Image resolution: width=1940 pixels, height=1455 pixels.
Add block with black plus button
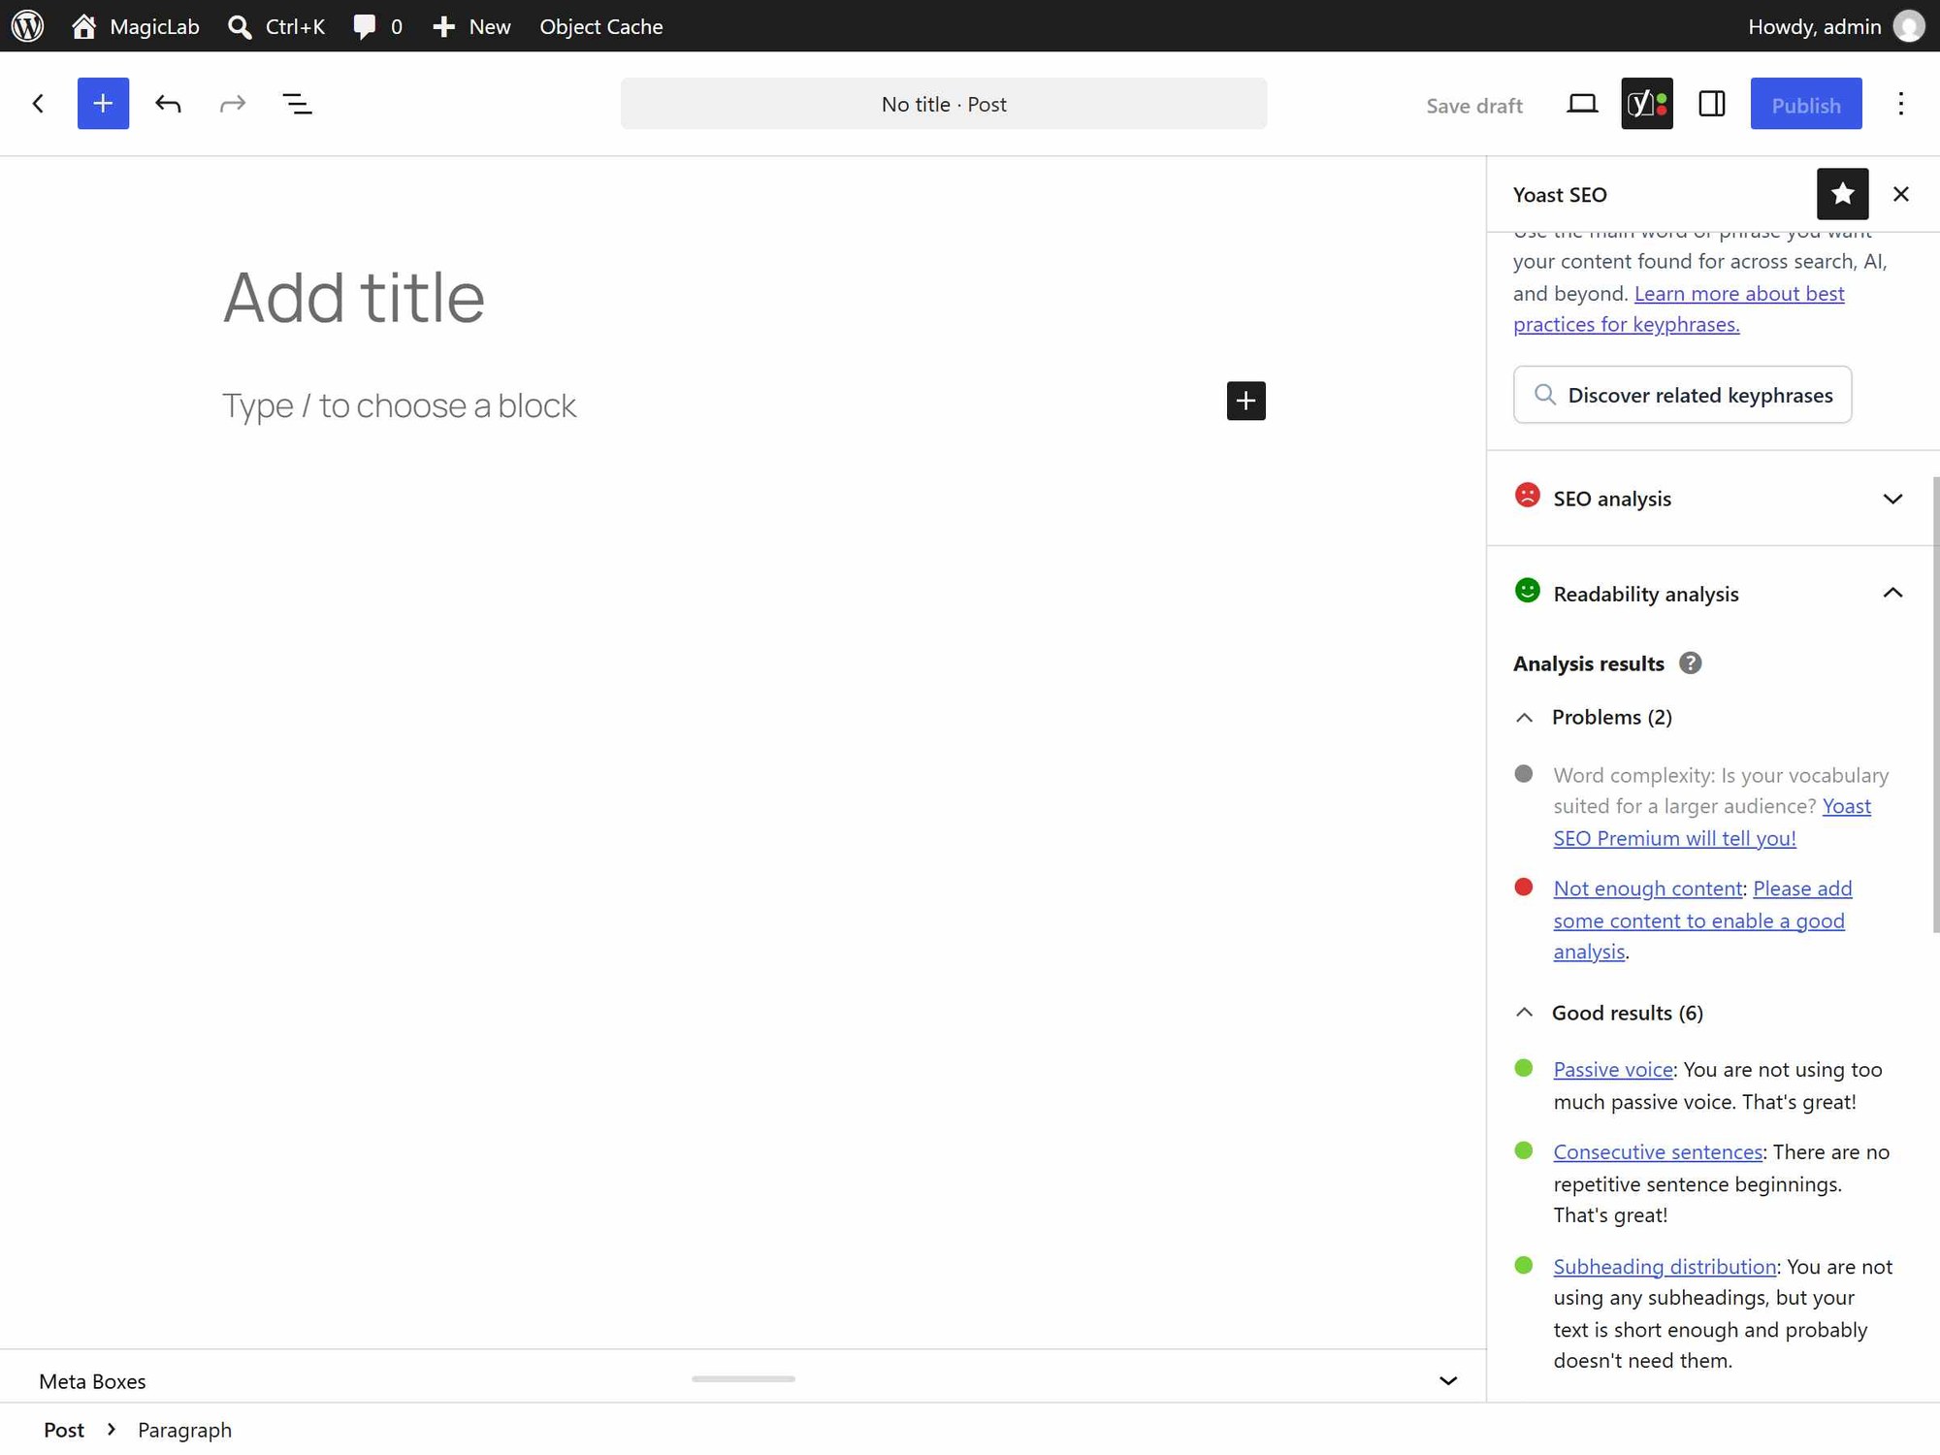(x=1245, y=401)
